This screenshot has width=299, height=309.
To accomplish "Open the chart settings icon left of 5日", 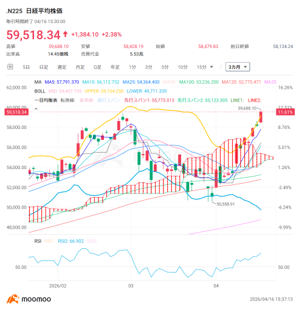I will [x=10, y=67].
